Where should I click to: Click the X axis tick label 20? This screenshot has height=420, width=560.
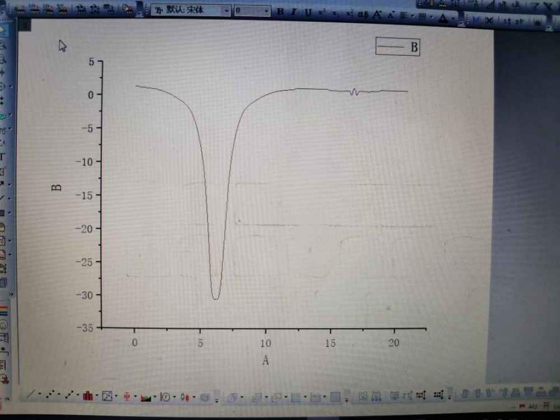[394, 343]
